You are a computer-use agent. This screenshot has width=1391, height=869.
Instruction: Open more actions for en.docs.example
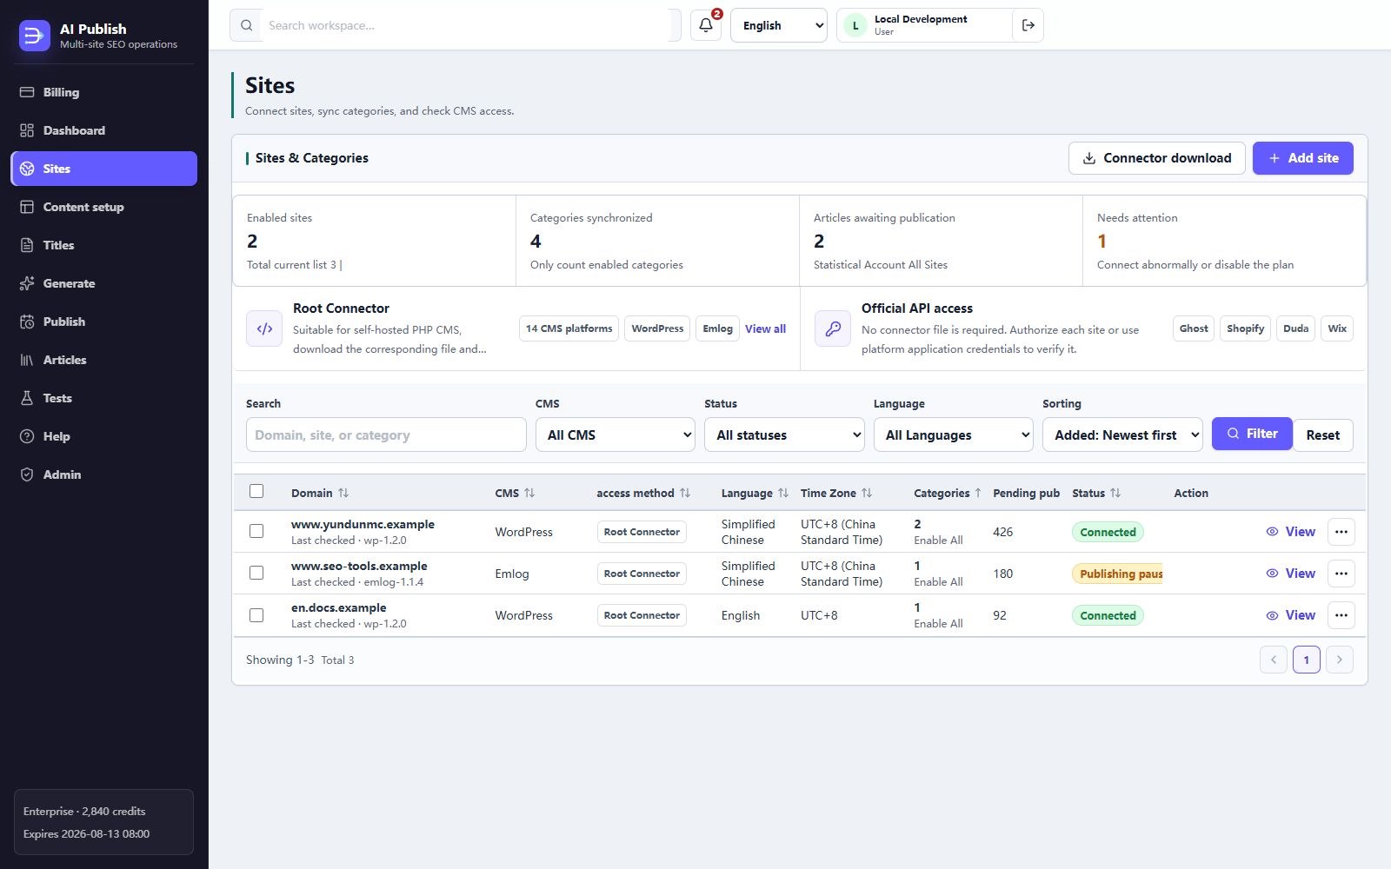(x=1341, y=615)
